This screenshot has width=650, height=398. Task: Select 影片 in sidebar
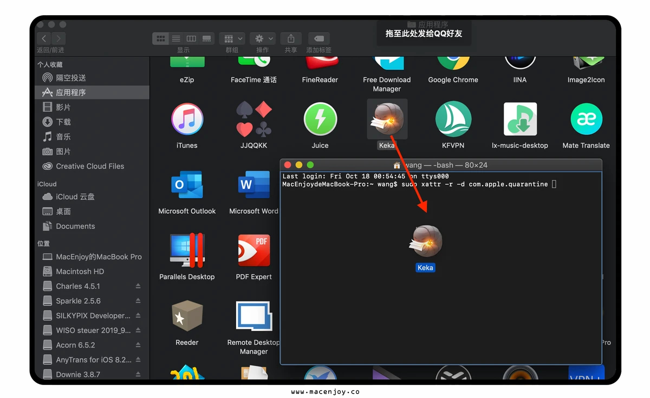pyautogui.click(x=93, y=107)
